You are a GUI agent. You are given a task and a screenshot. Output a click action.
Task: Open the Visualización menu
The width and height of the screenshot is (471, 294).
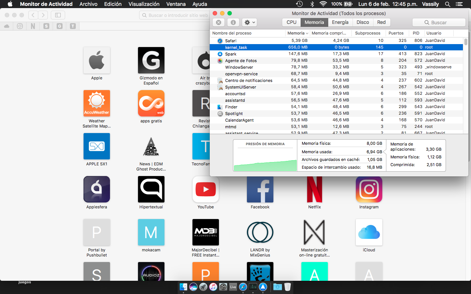(x=144, y=4)
